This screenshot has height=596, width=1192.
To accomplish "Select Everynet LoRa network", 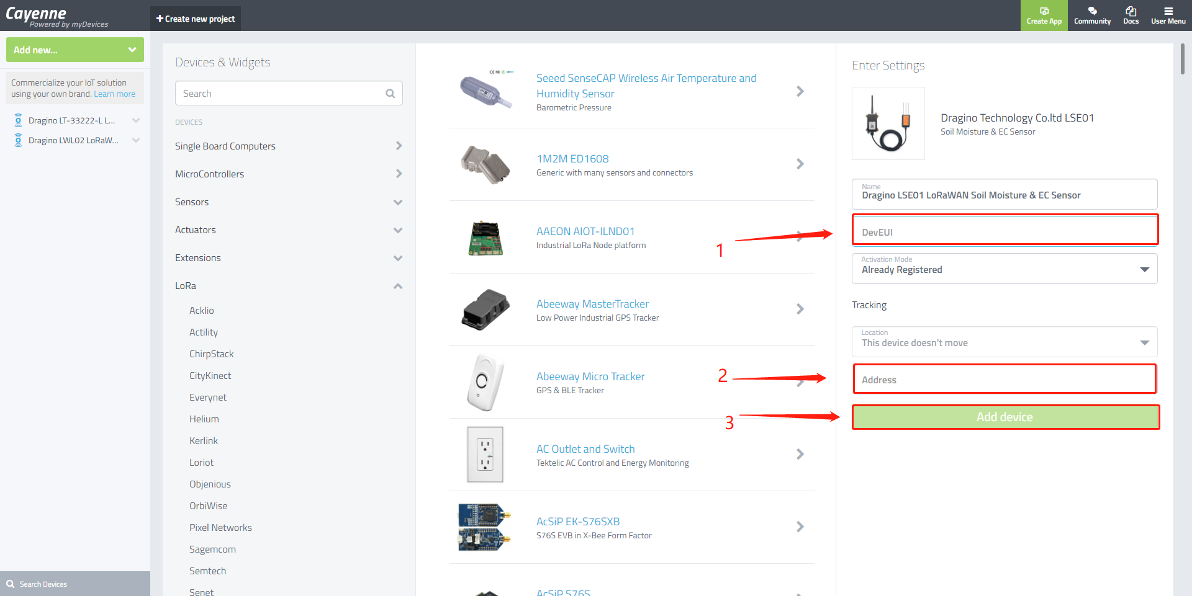I will (208, 398).
